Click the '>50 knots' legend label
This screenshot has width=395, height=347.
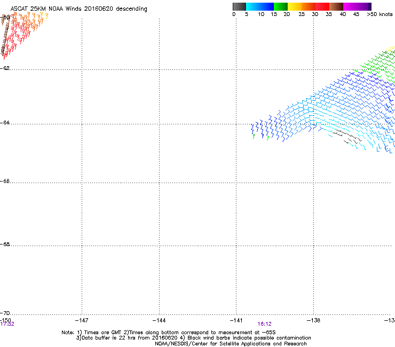tap(380, 14)
